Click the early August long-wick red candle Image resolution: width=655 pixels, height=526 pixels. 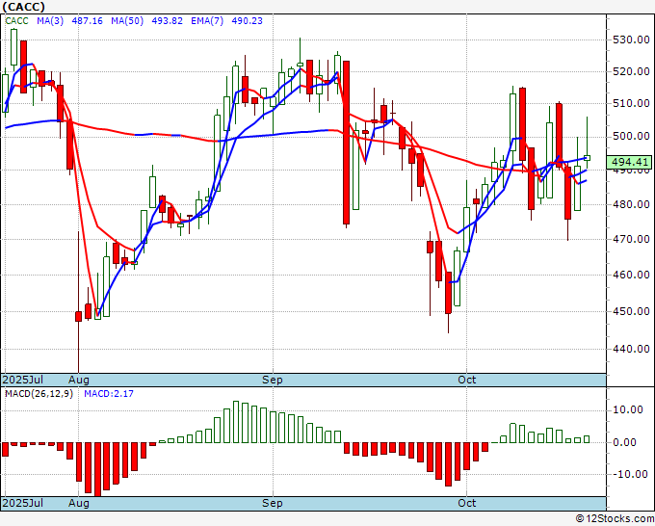tap(79, 316)
